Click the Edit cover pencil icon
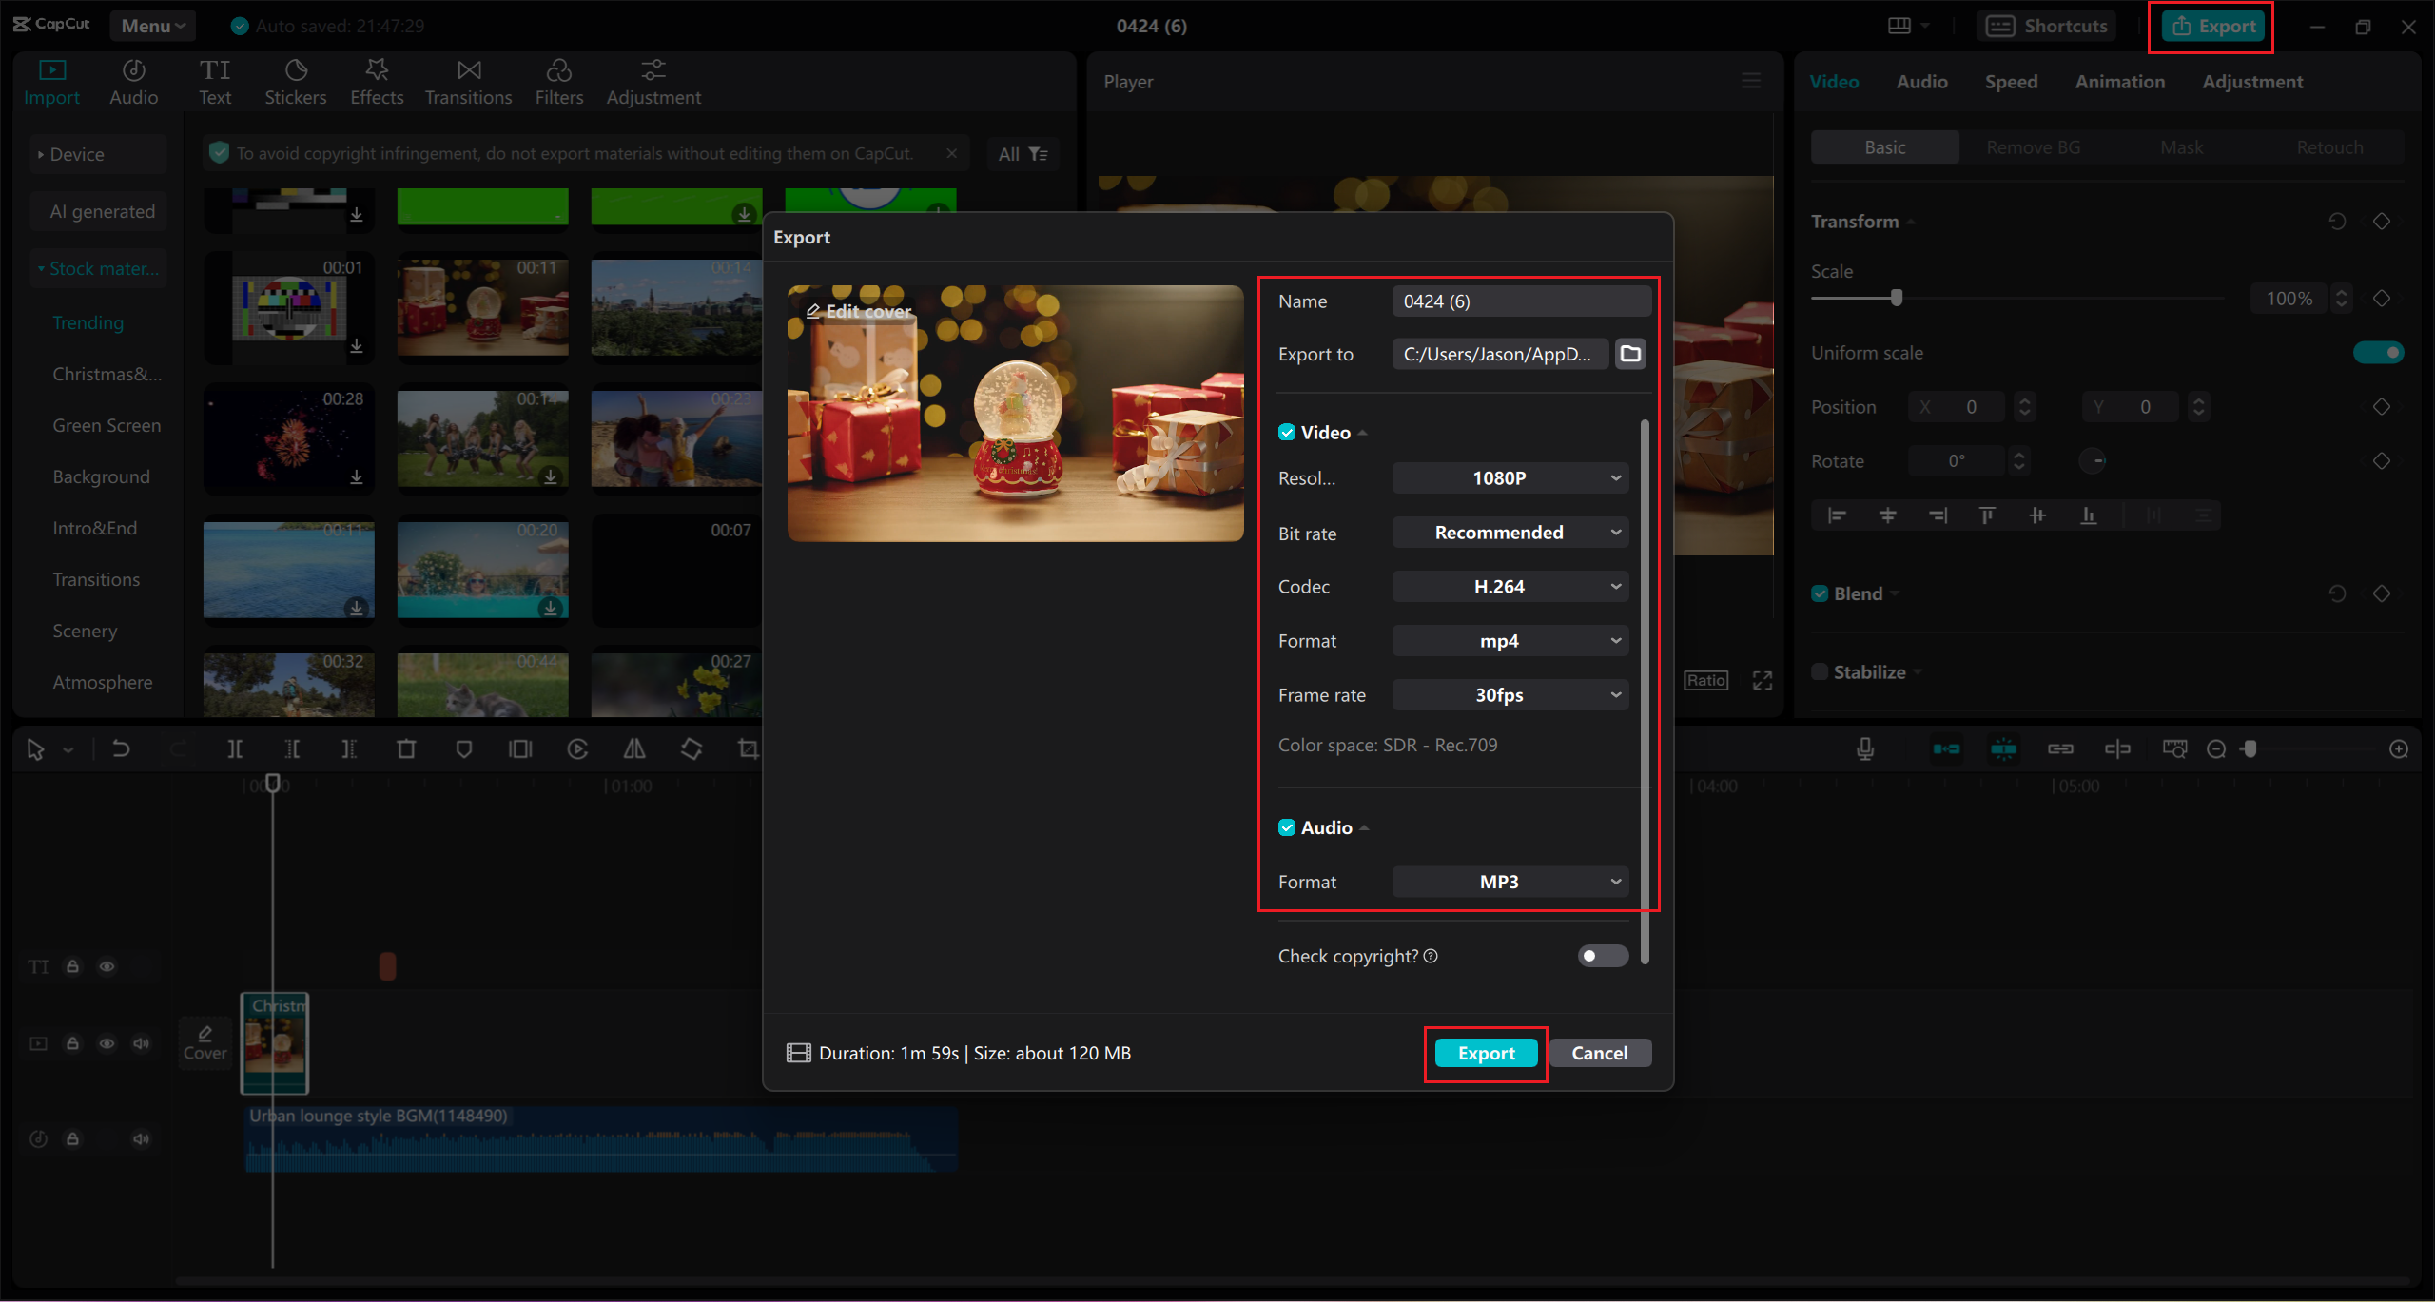2435x1302 pixels. pyautogui.click(x=813, y=311)
